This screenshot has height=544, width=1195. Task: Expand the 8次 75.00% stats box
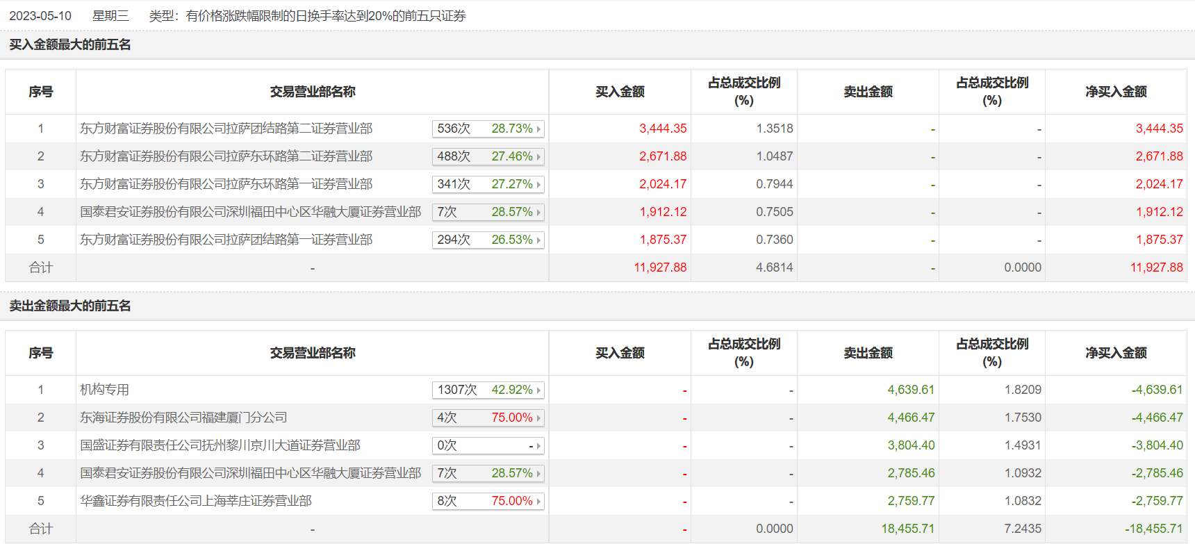(488, 501)
